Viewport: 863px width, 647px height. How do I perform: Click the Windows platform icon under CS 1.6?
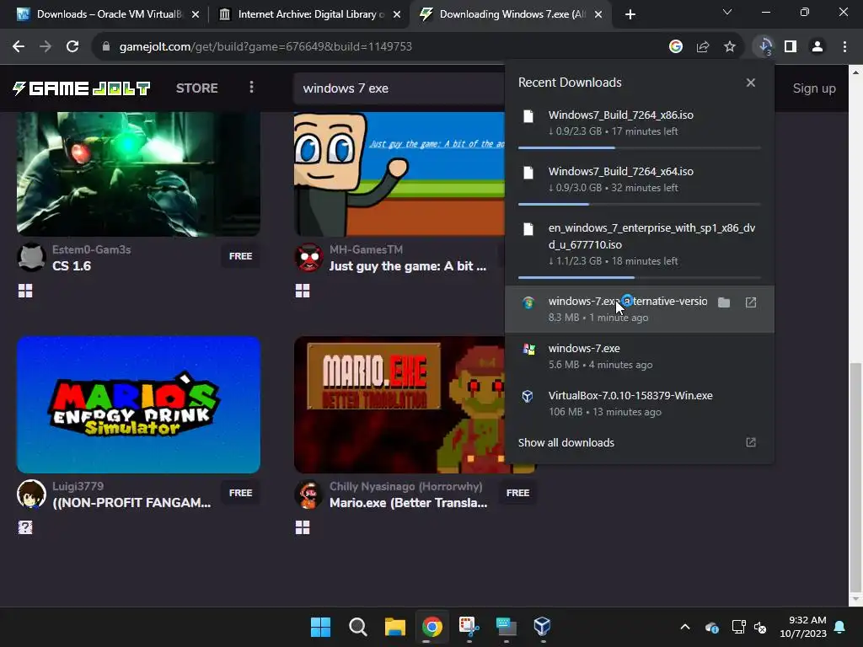click(25, 291)
